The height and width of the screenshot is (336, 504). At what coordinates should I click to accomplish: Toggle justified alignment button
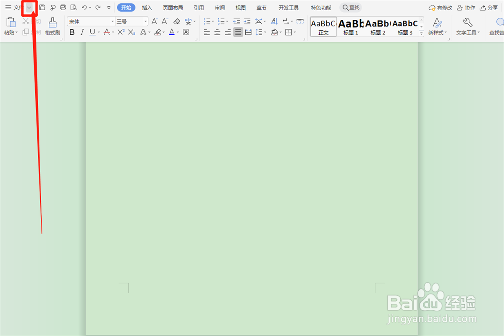pos(238,32)
